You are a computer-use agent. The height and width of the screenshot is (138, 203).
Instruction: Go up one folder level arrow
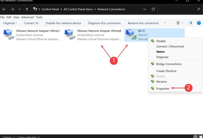(x=27, y=9)
